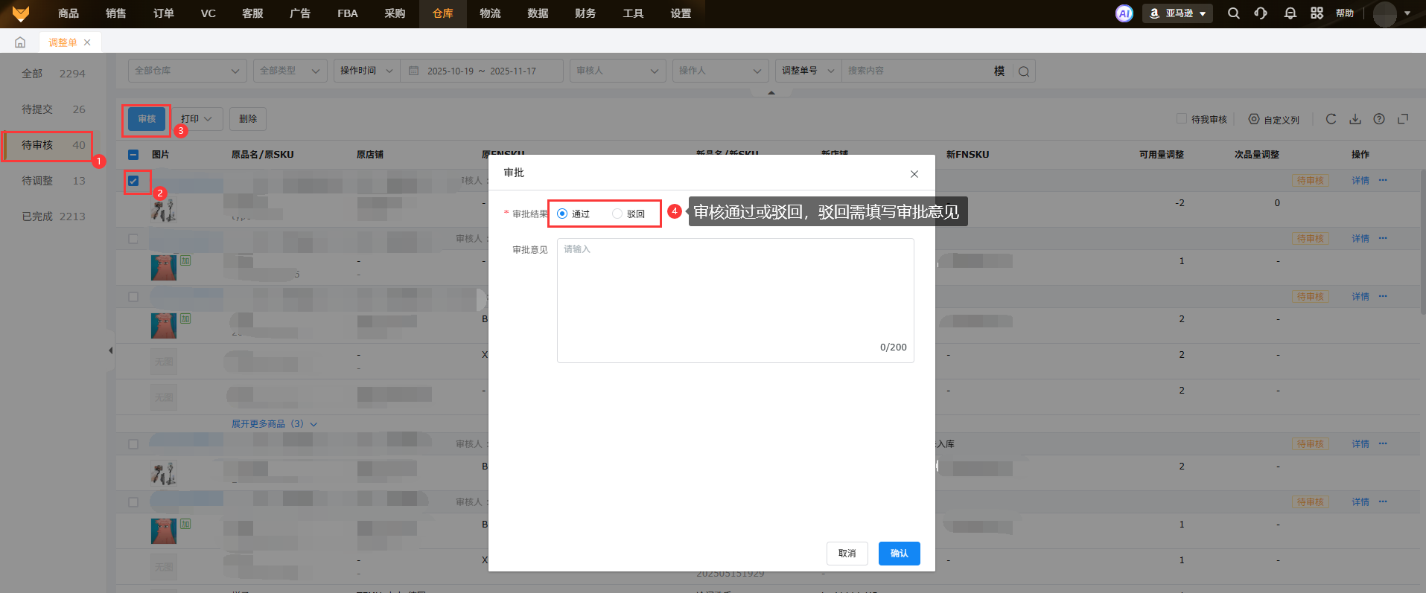Select the 驳回 radio option

click(x=617, y=214)
